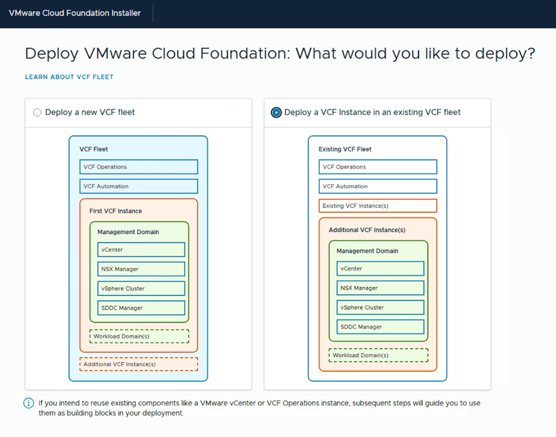Click VCF Automation box in Existing VCF Fleet

(378, 186)
